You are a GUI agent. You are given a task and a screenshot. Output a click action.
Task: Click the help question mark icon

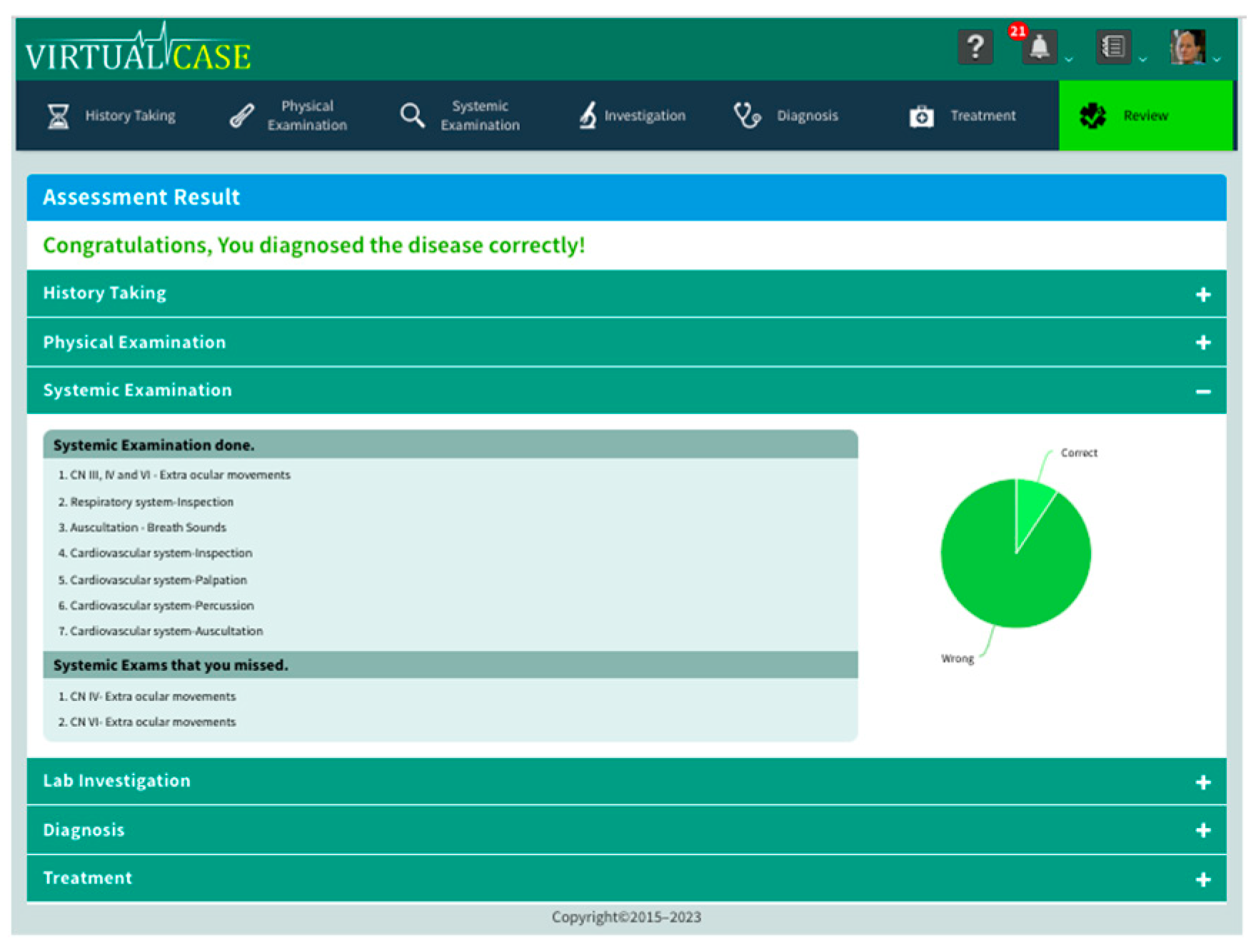pyautogui.click(x=975, y=48)
